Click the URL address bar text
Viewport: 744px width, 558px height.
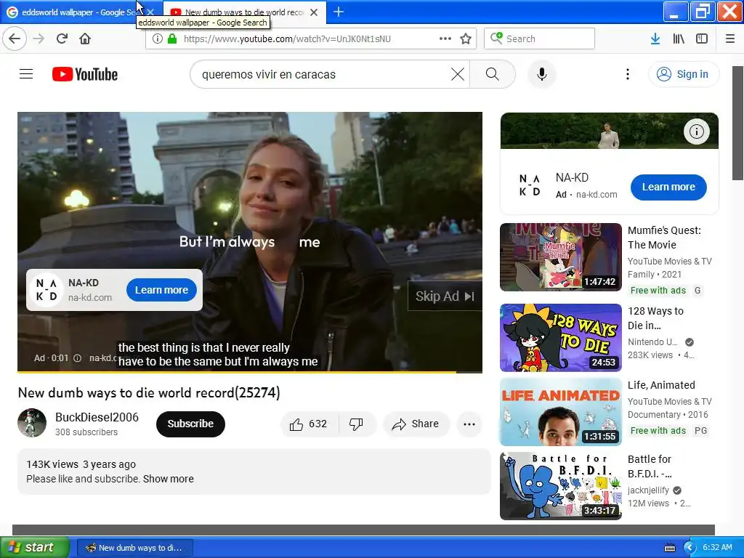287,39
